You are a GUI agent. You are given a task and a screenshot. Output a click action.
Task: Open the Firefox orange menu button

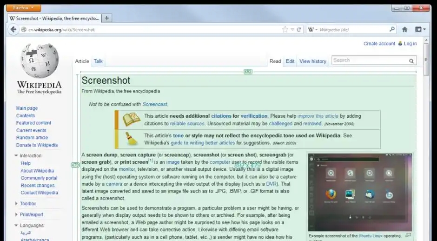click(x=24, y=8)
